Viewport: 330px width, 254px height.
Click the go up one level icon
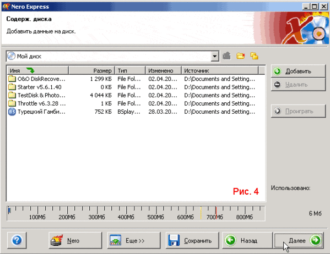coord(226,56)
